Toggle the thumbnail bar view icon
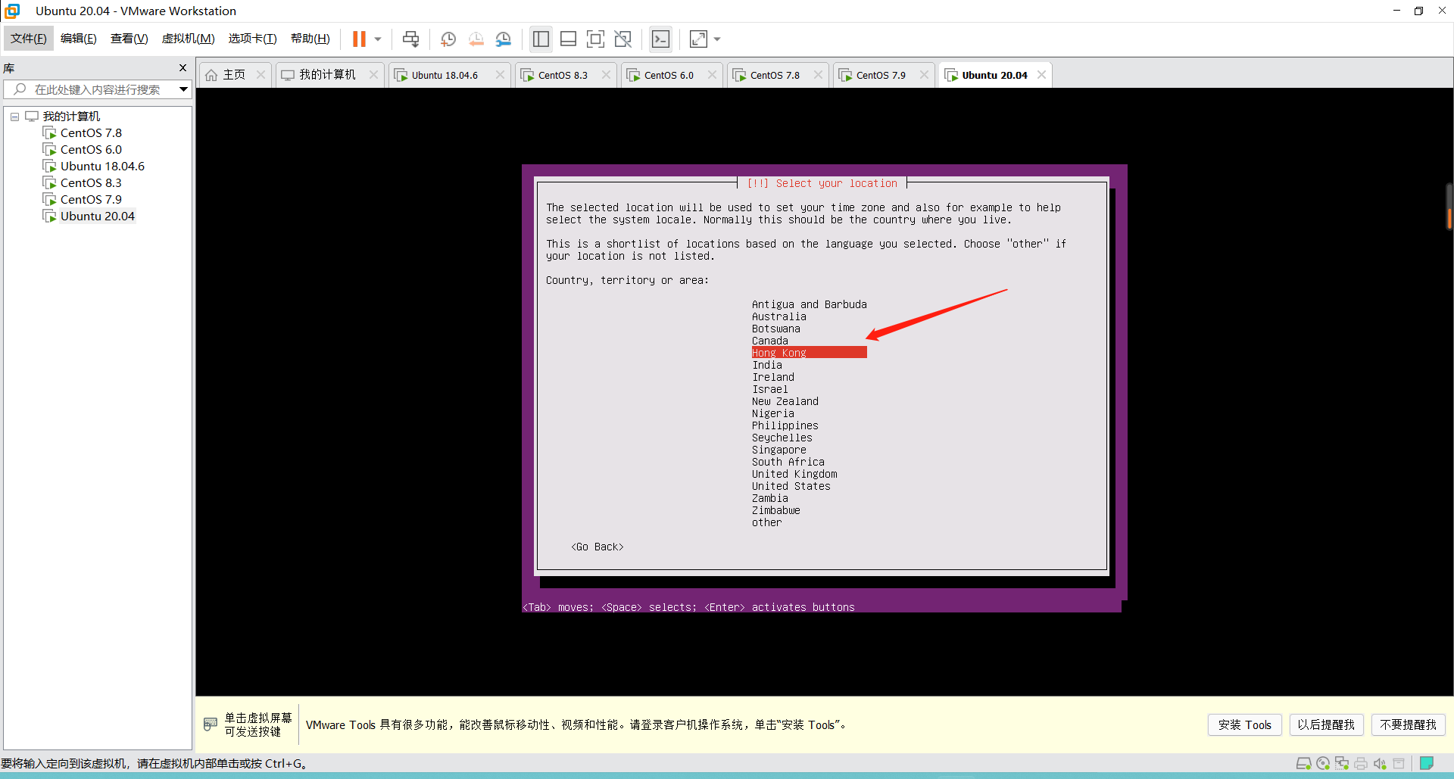1454x779 pixels. point(569,39)
